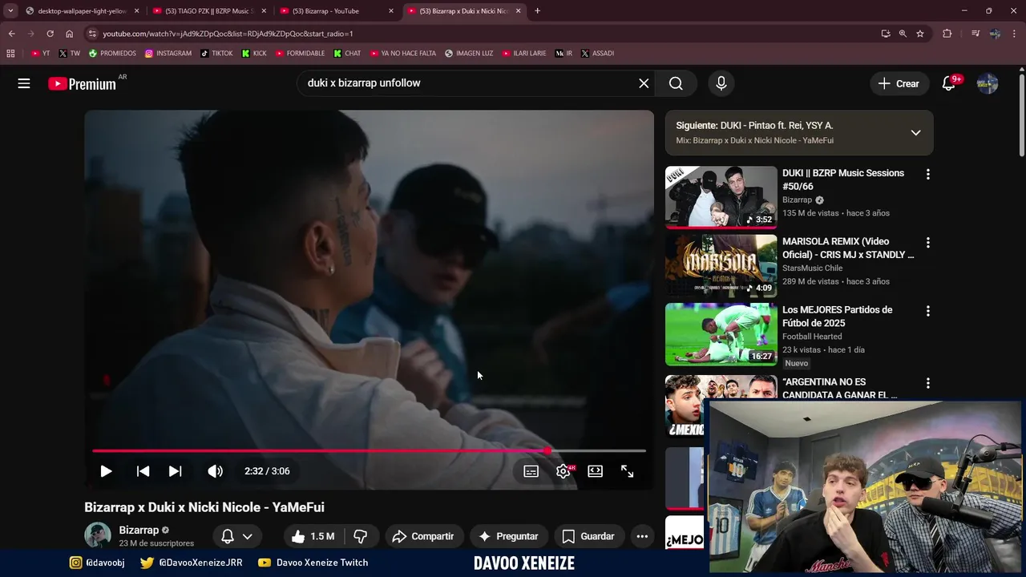This screenshot has height=577, width=1026.
Task: Skip to next video in mix
Action: tap(175, 471)
